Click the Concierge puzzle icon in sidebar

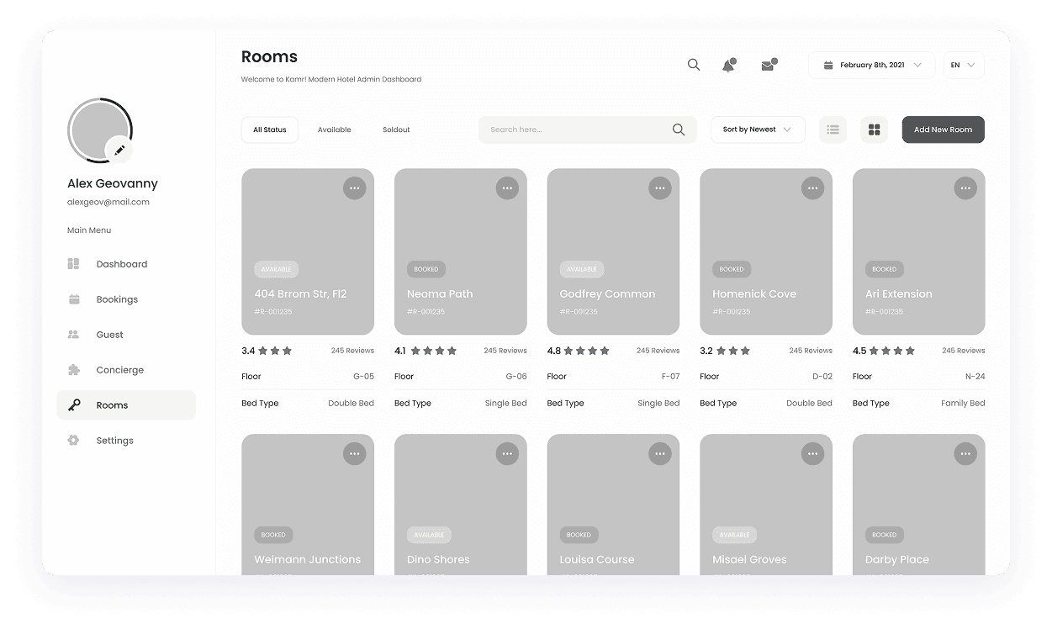(74, 370)
